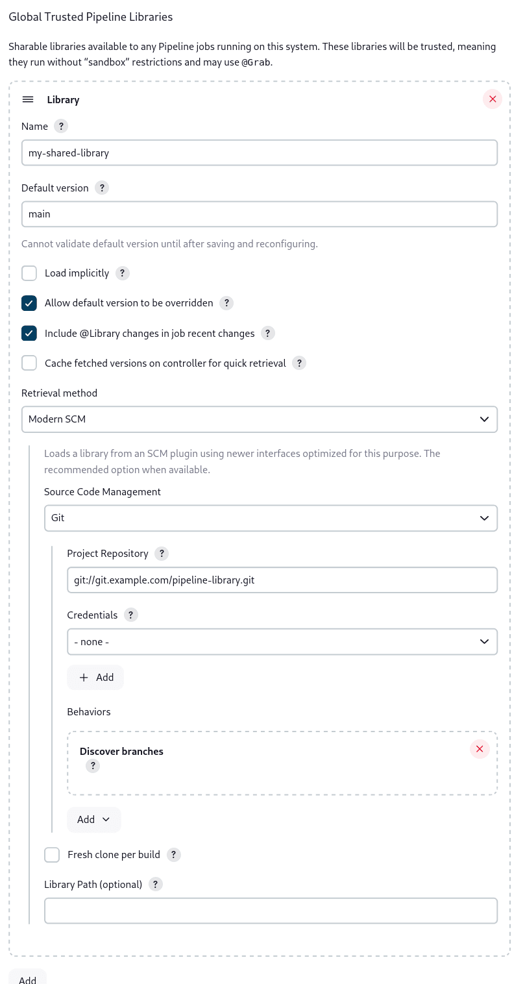The image size is (512, 984).
Task: Click the Library Path input field
Action: 271,910
